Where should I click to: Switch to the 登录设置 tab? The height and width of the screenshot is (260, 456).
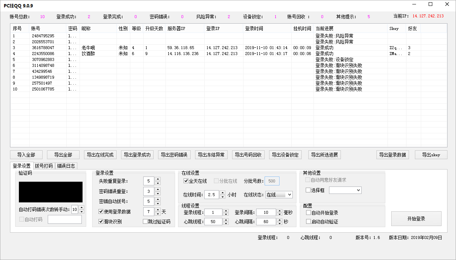[x=22, y=166]
